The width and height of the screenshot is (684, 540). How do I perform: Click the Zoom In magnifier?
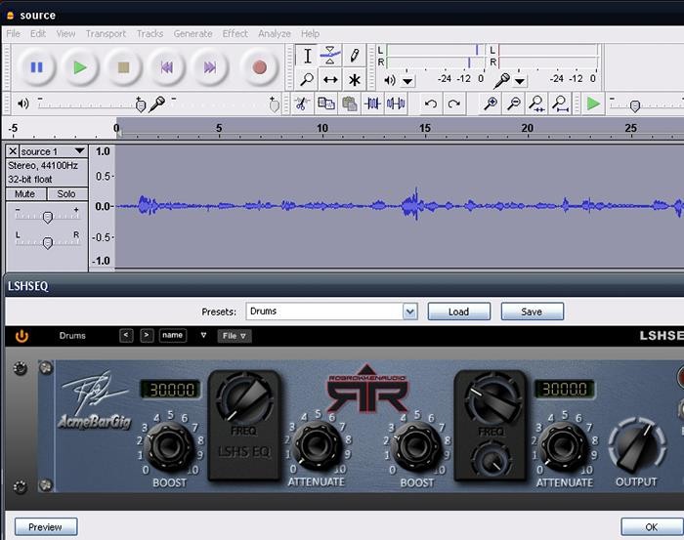tap(491, 104)
